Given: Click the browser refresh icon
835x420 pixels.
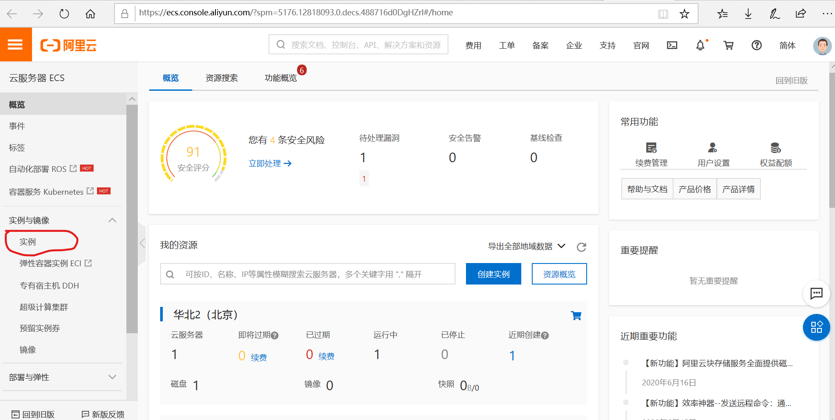Looking at the screenshot, I should (64, 14).
